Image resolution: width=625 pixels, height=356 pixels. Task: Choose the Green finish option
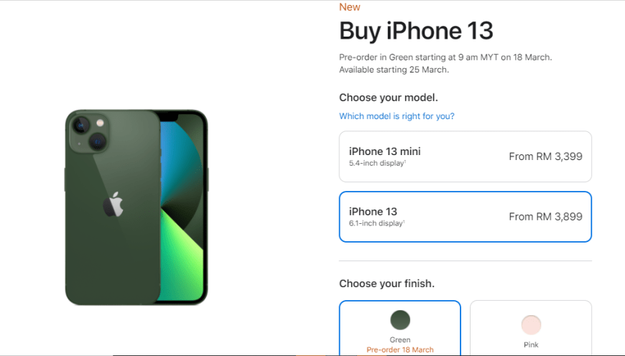(400, 329)
